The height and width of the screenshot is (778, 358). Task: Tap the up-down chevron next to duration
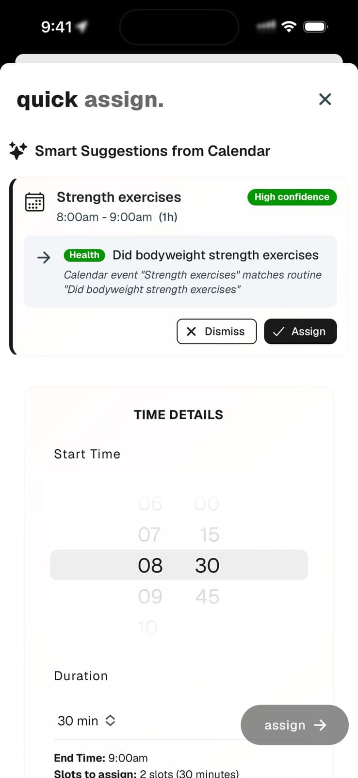[110, 721]
